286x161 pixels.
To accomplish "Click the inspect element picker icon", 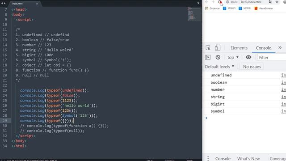I will 208,48.
